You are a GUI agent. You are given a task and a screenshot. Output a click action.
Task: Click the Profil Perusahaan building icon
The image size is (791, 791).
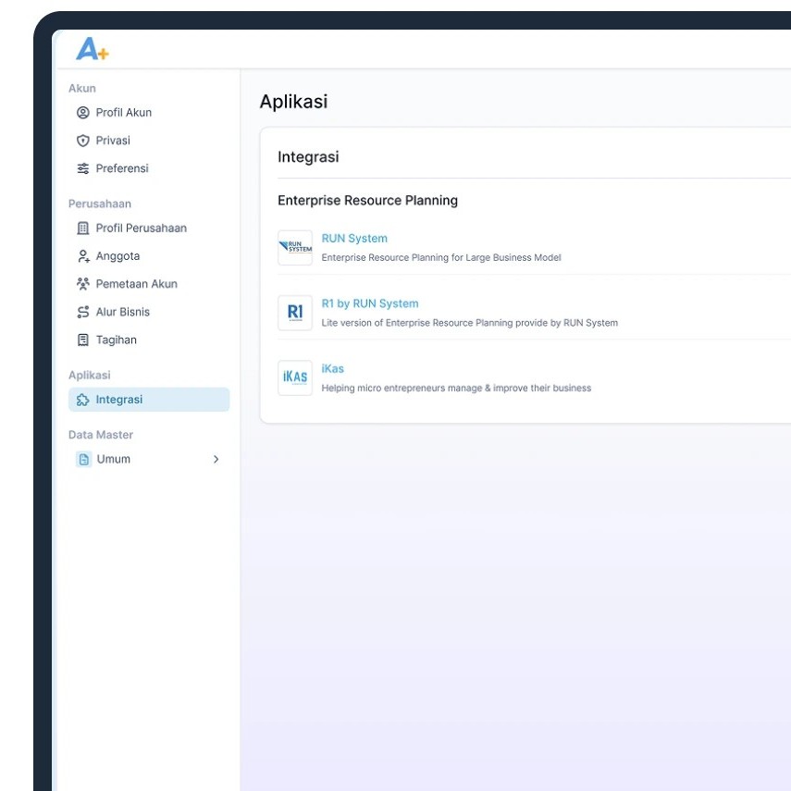[83, 229]
